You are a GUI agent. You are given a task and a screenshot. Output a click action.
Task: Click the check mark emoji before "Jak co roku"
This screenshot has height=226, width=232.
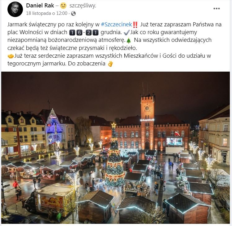pyautogui.click(x=127, y=32)
